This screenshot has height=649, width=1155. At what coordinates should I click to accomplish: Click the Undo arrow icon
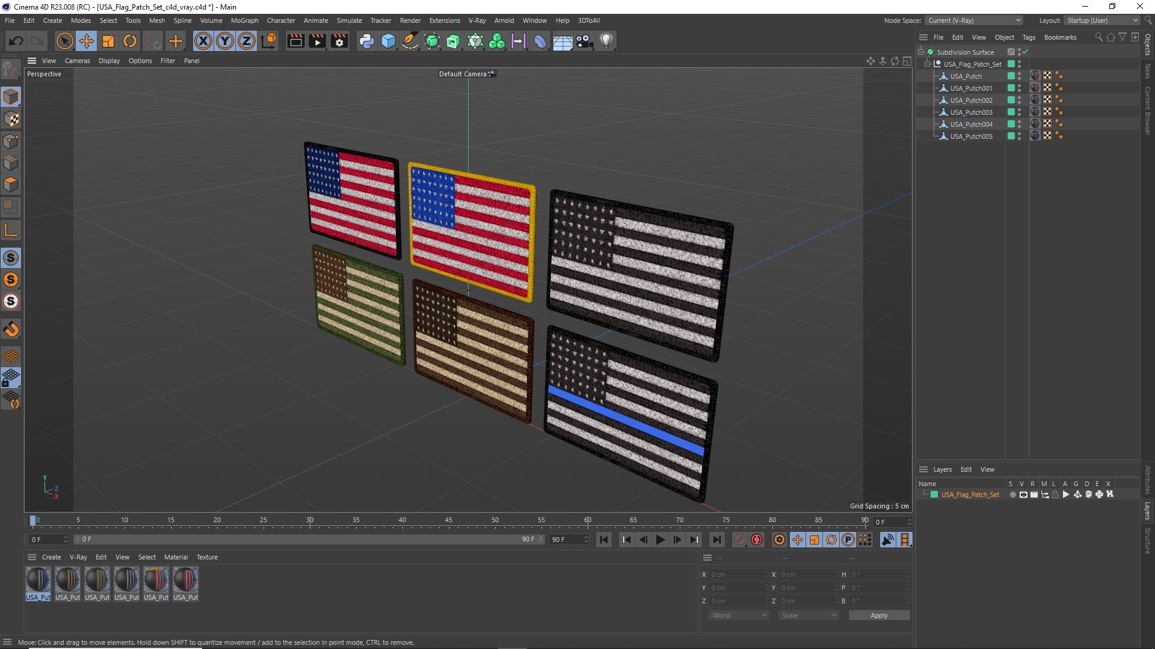pos(16,41)
